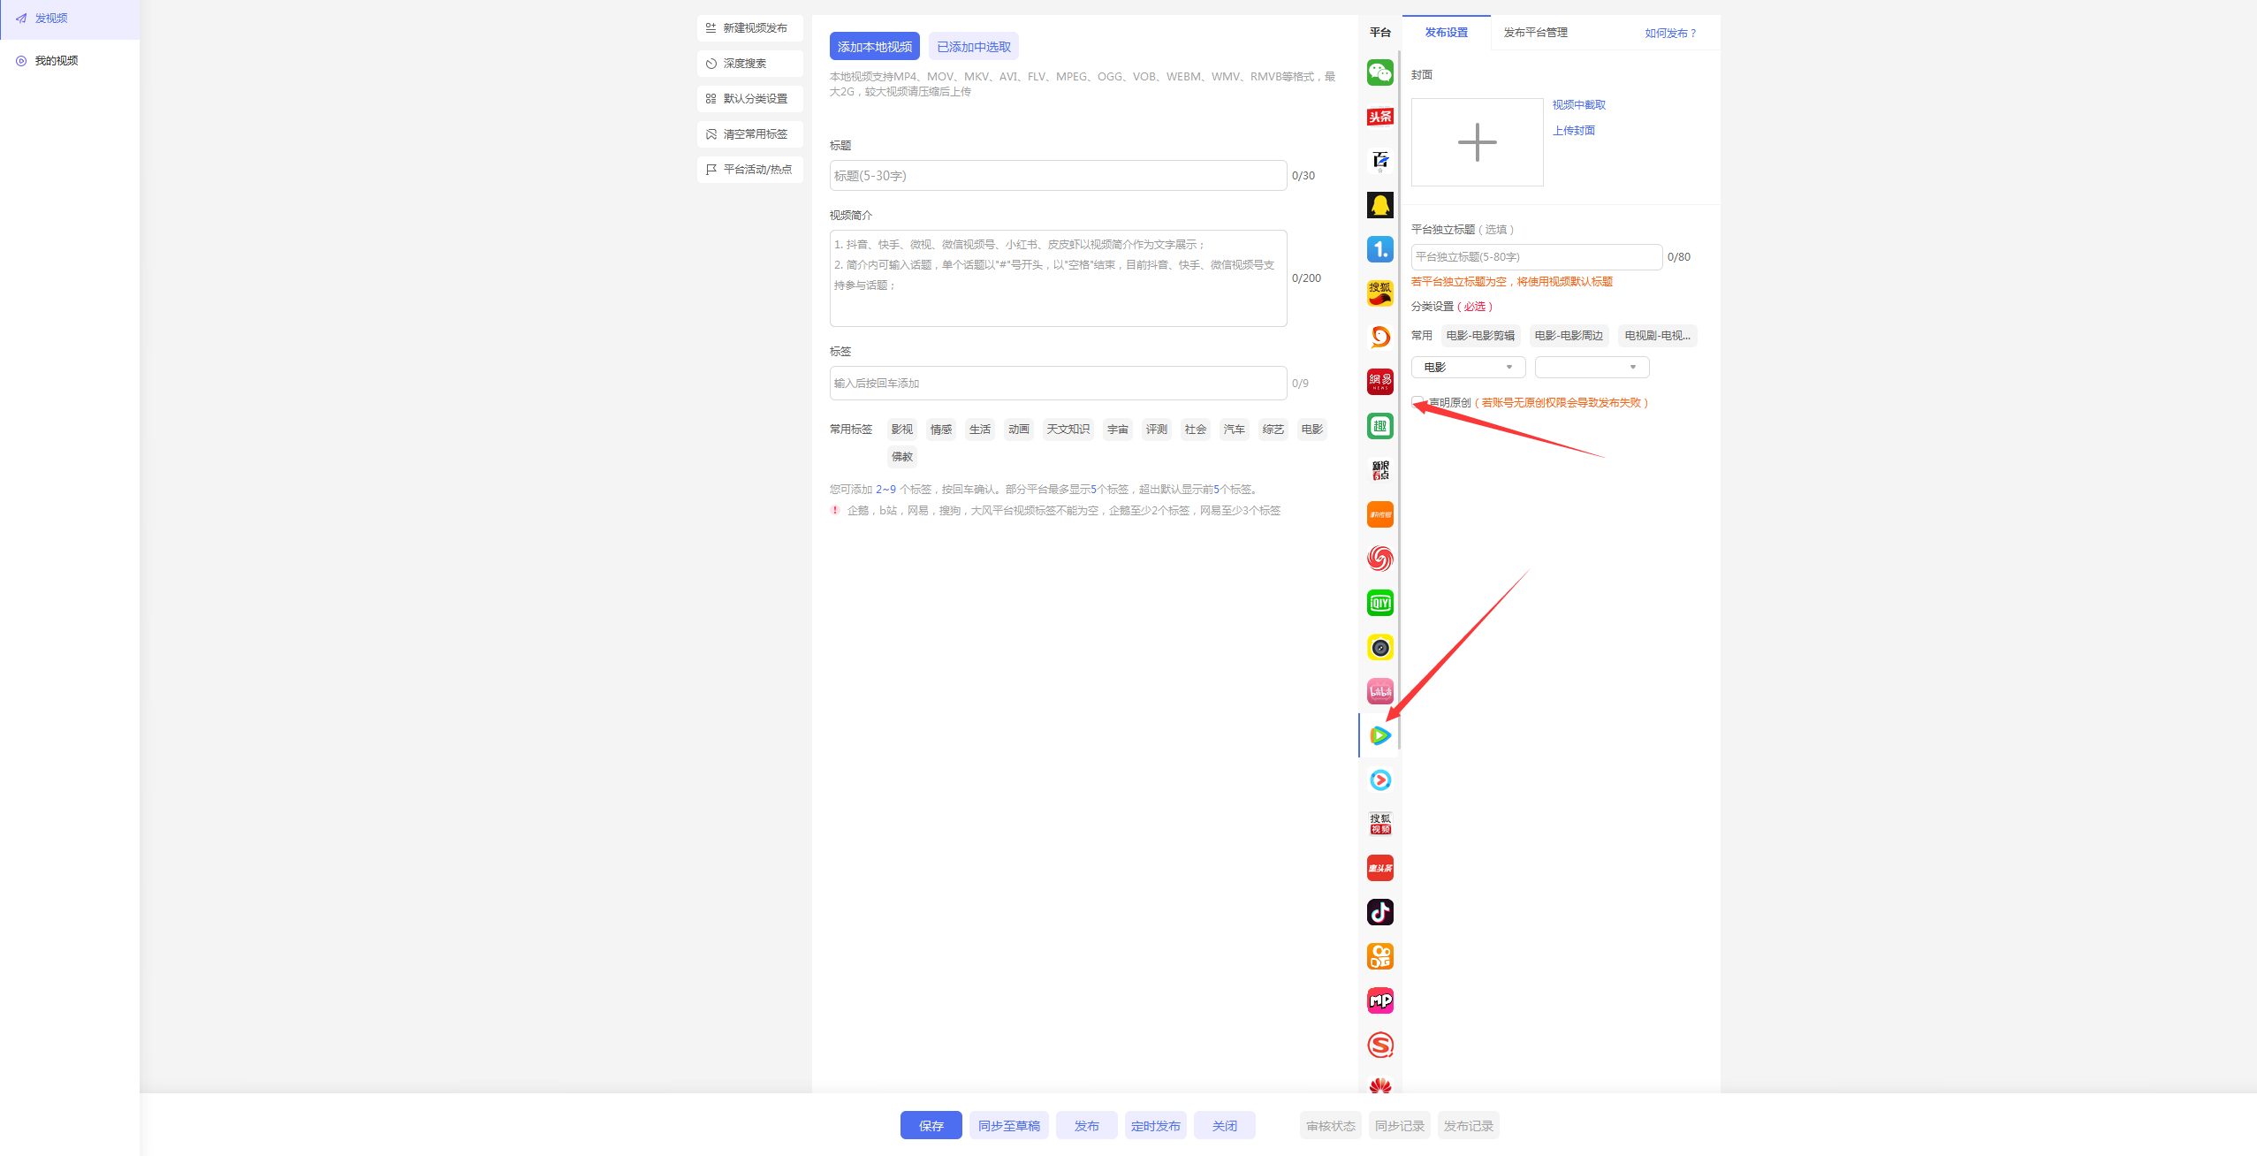Click the 视频中截取 link
Screen dimensions: 2257x1156
point(1578,105)
